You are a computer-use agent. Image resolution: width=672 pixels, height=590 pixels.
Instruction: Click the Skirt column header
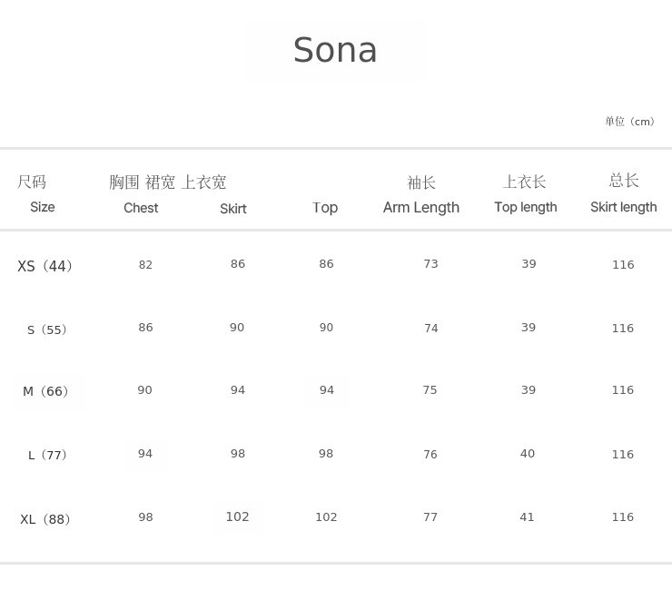click(233, 209)
